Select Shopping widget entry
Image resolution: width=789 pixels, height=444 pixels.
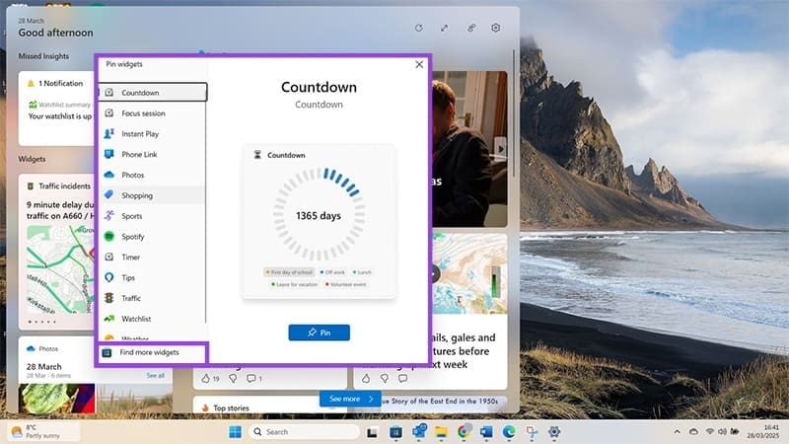click(x=153, y=195)
